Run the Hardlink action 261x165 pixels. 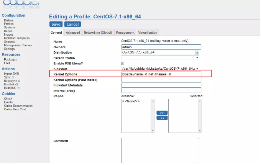coord(9,84)
